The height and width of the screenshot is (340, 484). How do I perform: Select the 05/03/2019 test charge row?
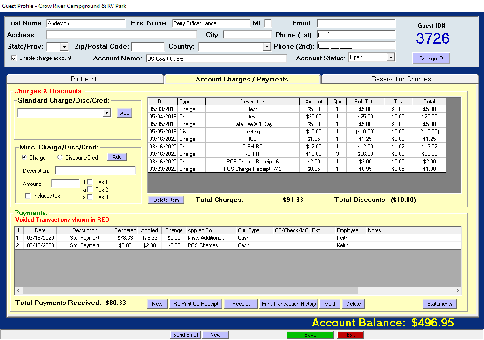click(x=297, y=109)
